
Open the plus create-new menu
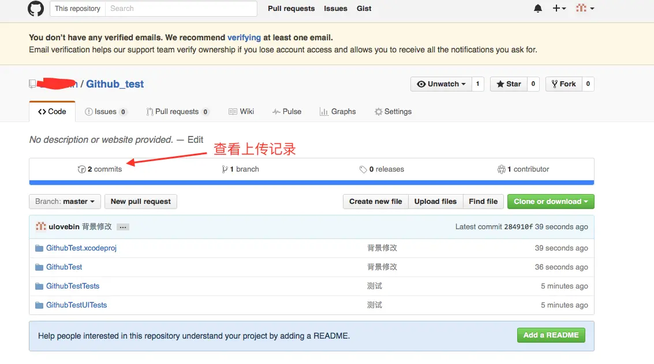click(x=559, y=8)
